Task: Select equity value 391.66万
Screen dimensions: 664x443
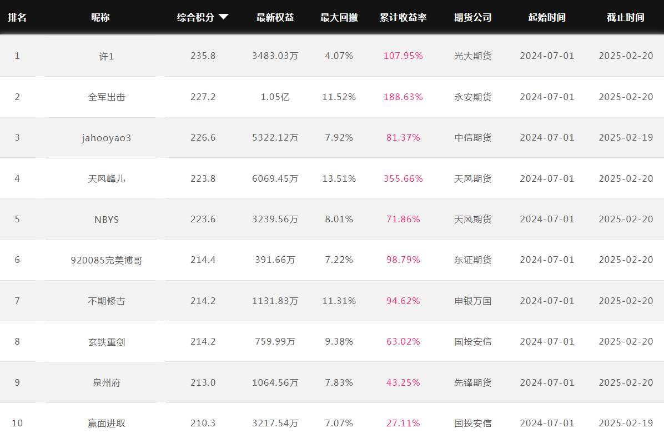Action: (275, 260)
